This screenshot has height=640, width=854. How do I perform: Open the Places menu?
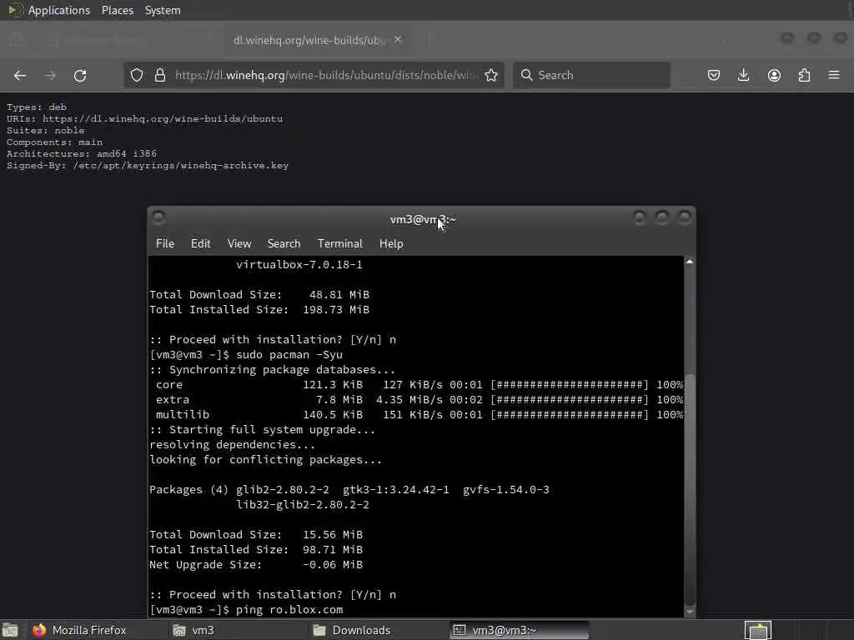tap(117, 10)
